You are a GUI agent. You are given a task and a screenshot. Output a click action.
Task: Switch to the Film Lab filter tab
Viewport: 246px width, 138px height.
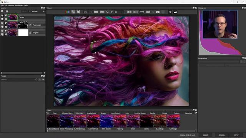[80, 113]
